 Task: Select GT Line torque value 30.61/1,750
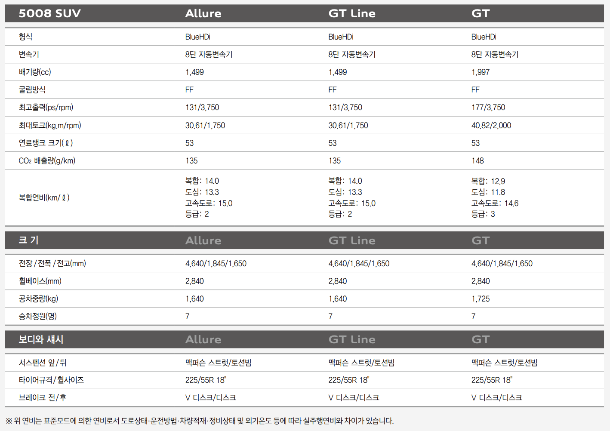348,125
